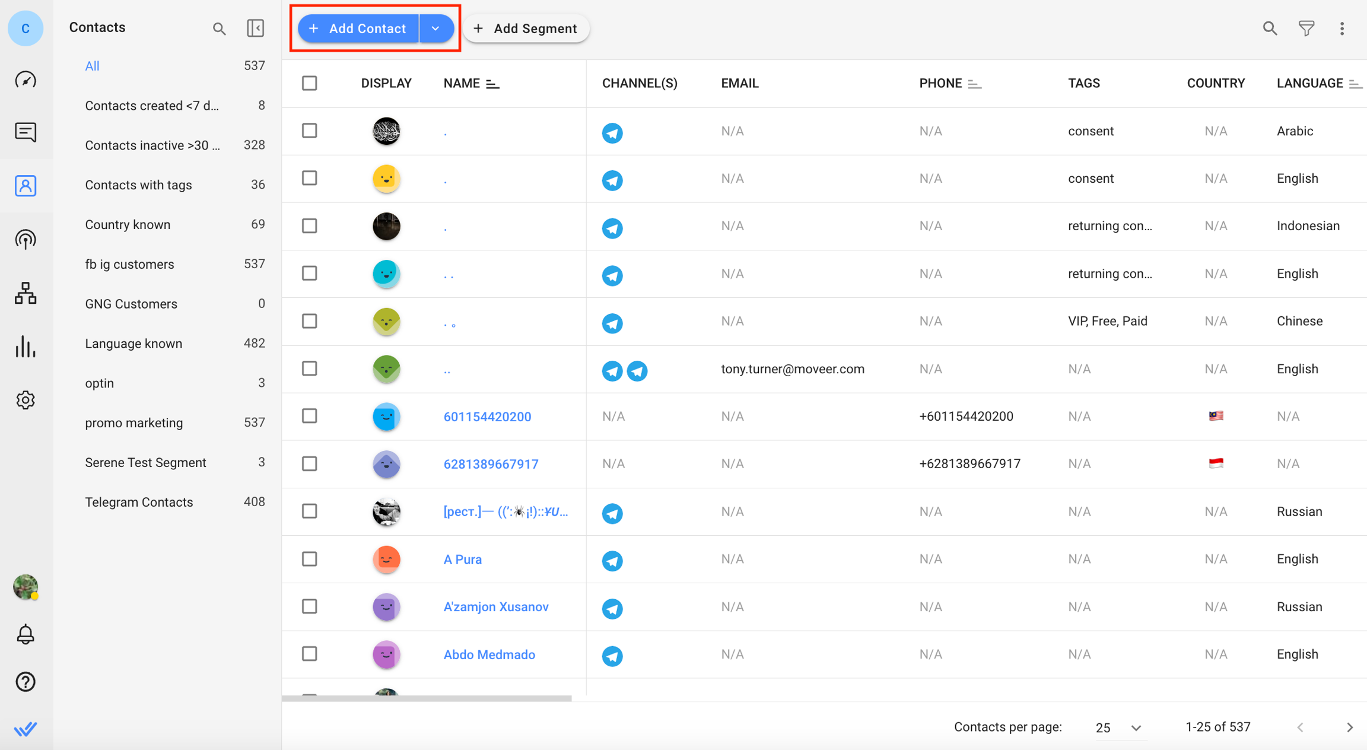Open the Broadcasts sidebar icon
The width and height of the screenshot is (1367, 750).
26,239
